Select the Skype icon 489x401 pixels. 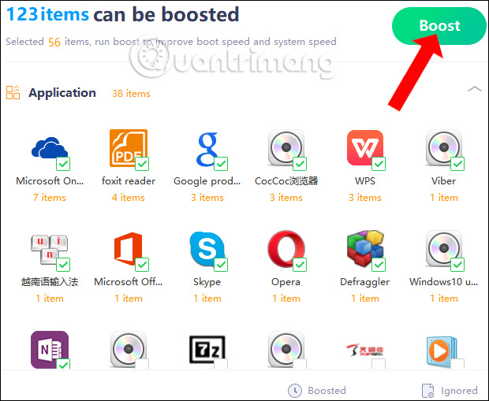coord(207,249)
